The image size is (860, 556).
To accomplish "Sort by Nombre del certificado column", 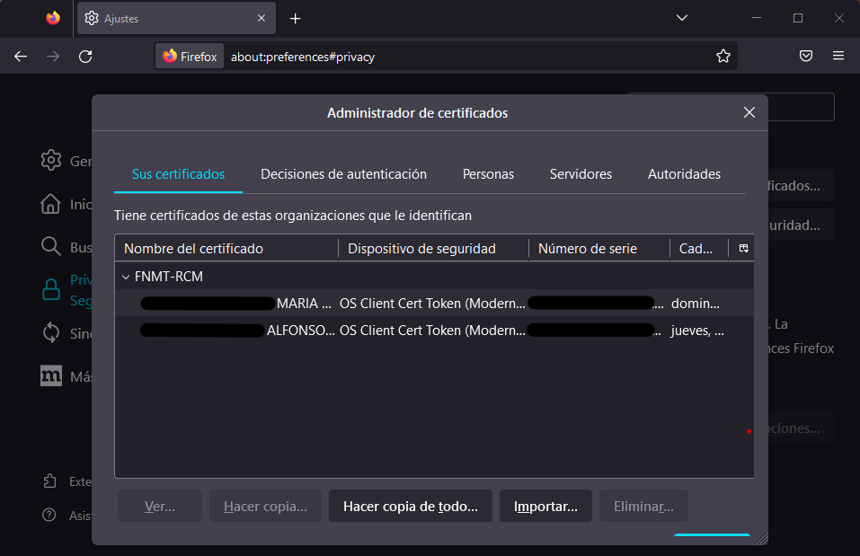I will [225, 249].
